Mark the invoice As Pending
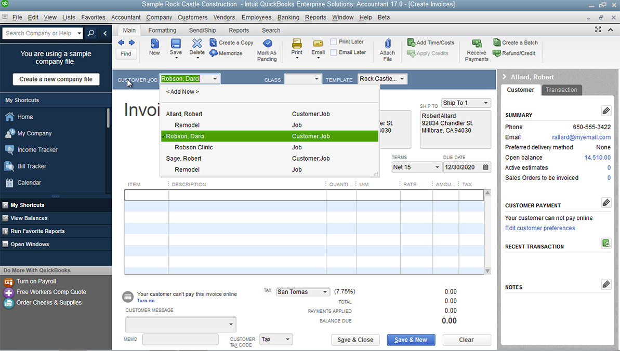620x351 pixels. (x=267, y=50)
